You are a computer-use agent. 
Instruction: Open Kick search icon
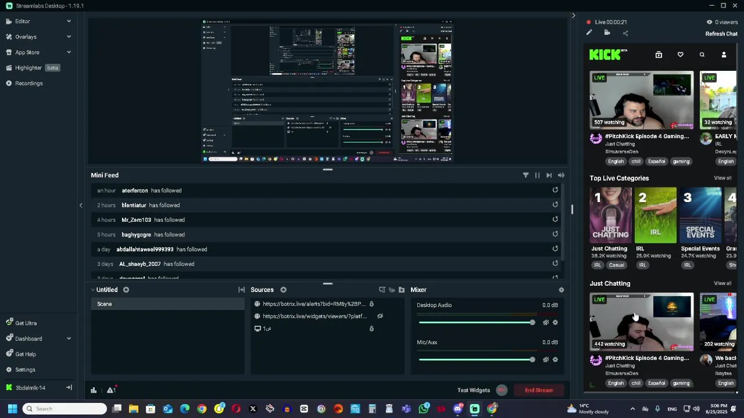point(702,55)
